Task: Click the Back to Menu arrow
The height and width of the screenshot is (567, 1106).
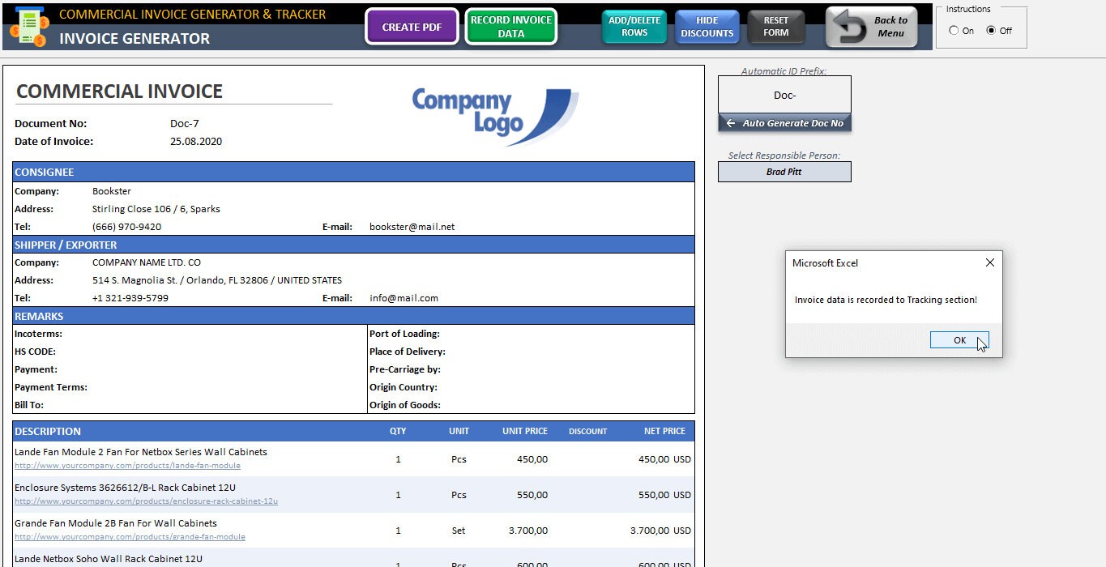Action: 870,25
